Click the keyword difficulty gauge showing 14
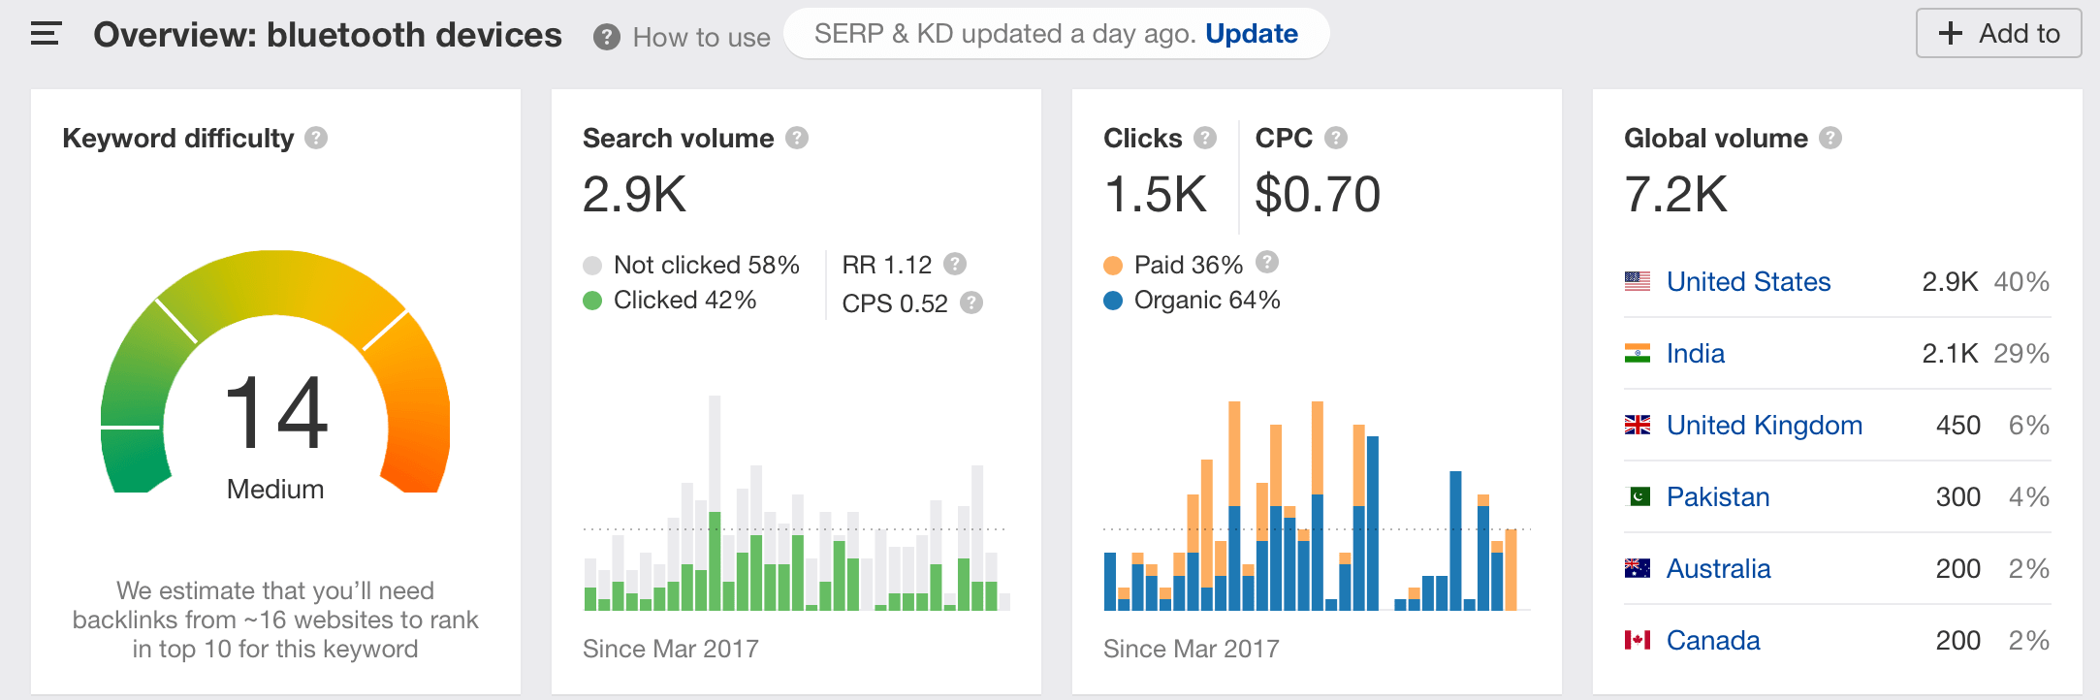 [x=275, y=388]
